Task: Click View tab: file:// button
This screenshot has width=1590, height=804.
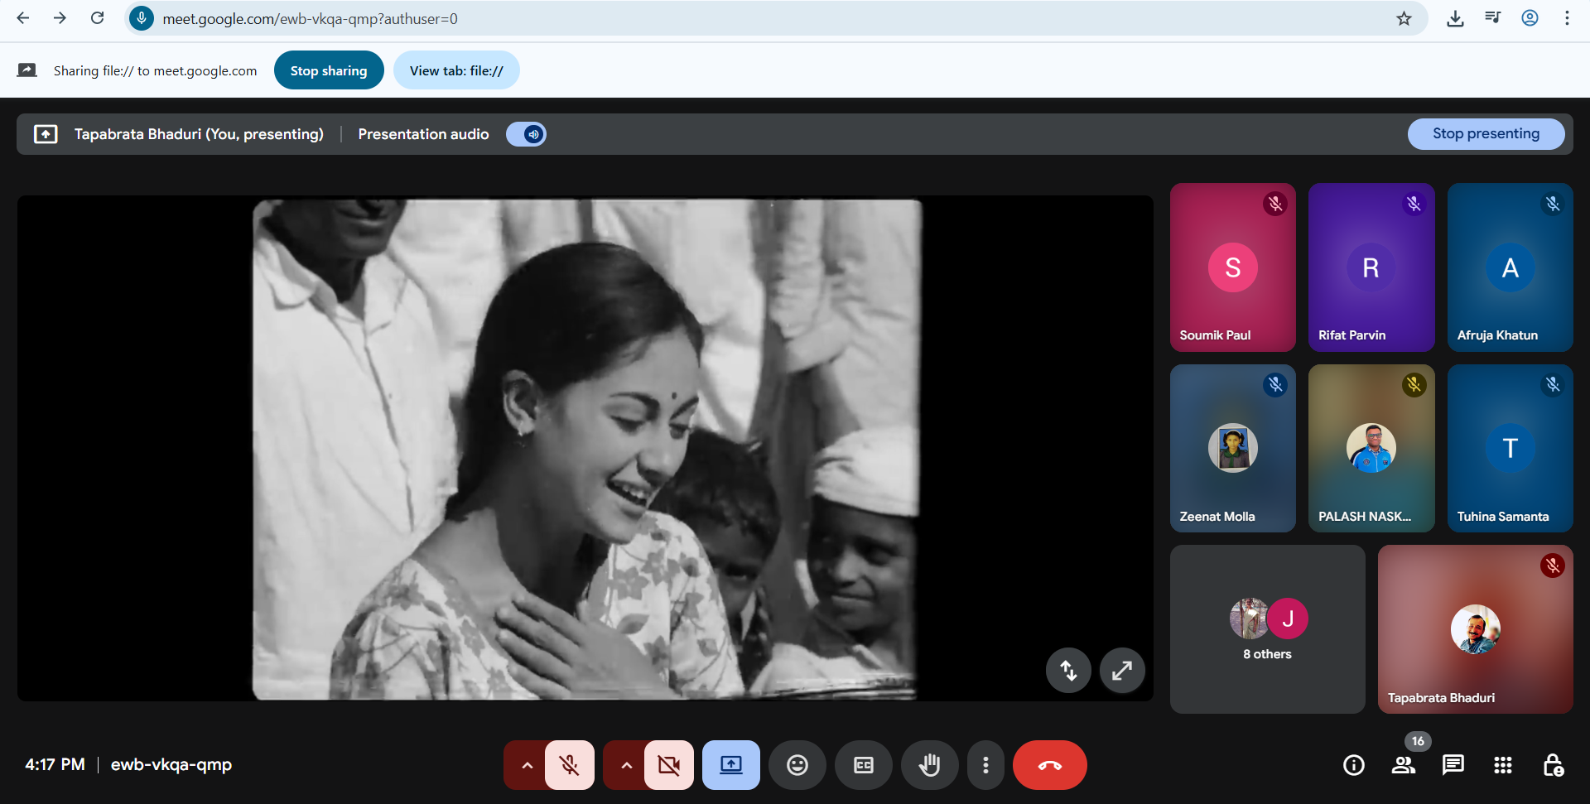Action: (x=456, y=70)
